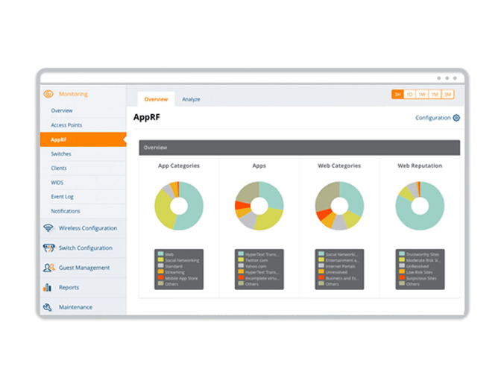The width and height of the screenshot is (504, 384).
Task: Select AppRF in the sidebar
Action: coord(84,139)
